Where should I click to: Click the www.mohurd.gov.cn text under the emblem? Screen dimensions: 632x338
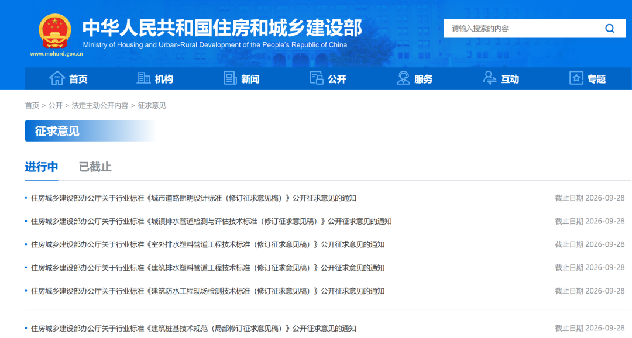pyautogui.click(x=56, y=54)
